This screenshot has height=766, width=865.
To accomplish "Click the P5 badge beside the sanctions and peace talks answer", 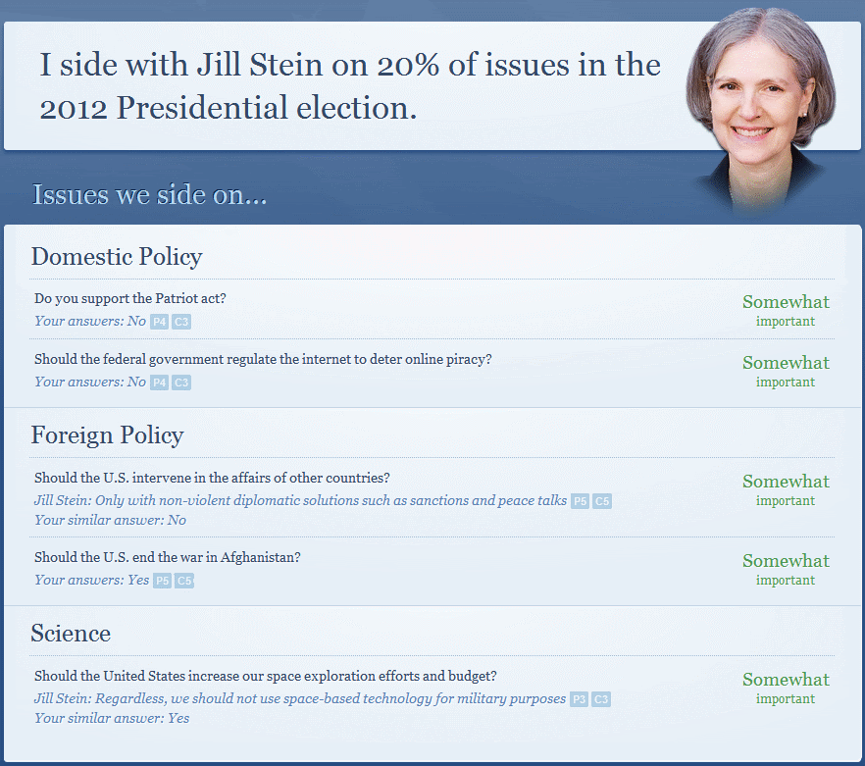I will (x=580, y=501).
